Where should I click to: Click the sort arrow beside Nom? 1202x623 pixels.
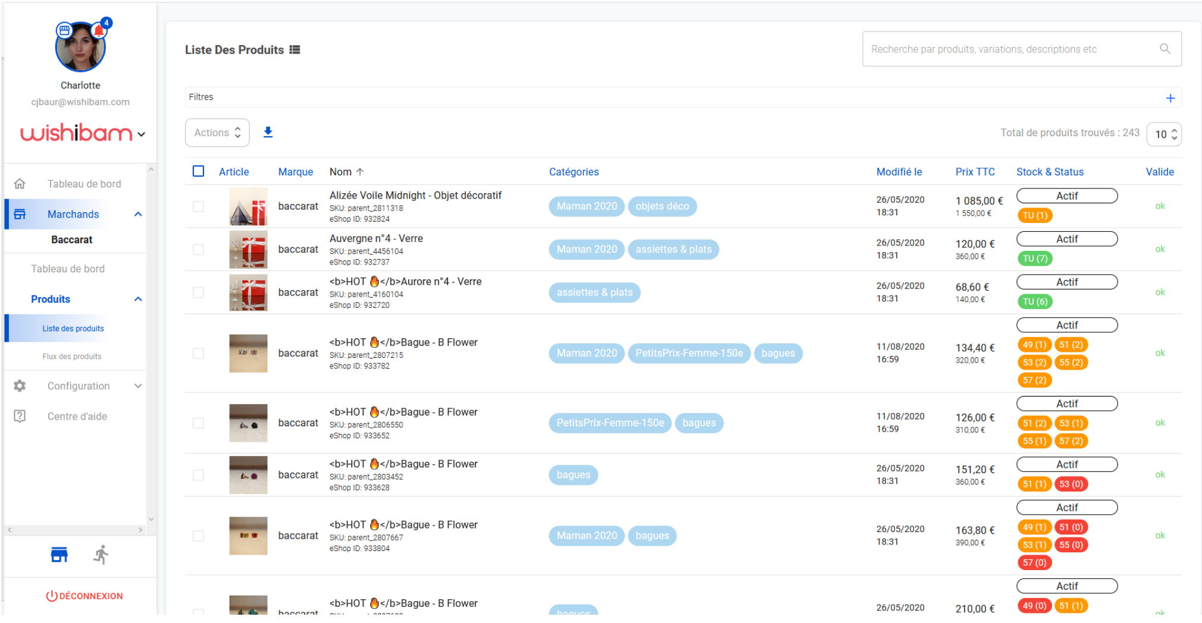click(x=360, y=172)
